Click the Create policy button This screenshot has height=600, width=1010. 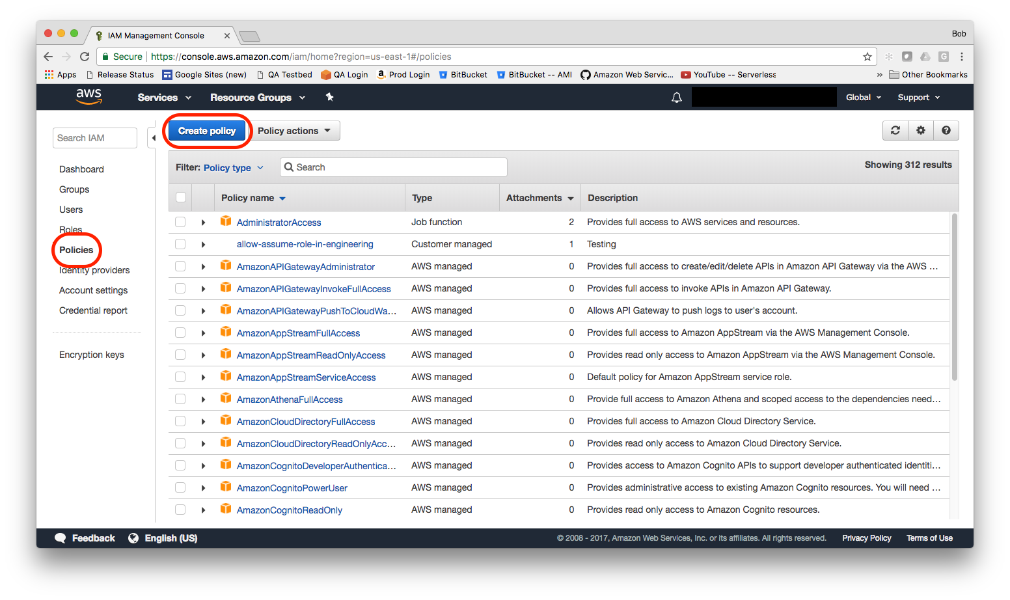(x=207, y=131)
